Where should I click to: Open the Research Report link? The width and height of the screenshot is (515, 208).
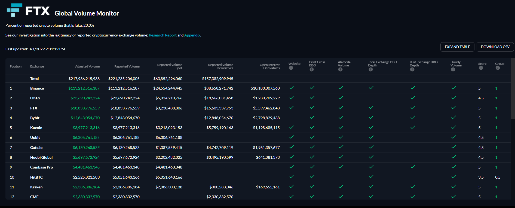[163, 35]
